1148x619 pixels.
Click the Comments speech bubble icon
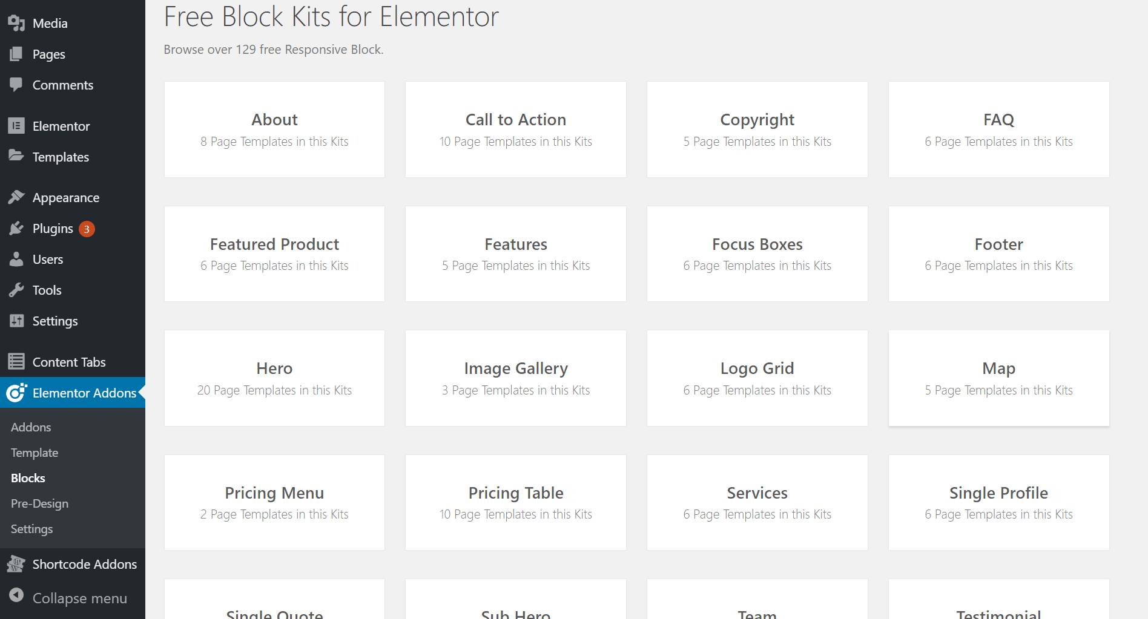(16, 85)
